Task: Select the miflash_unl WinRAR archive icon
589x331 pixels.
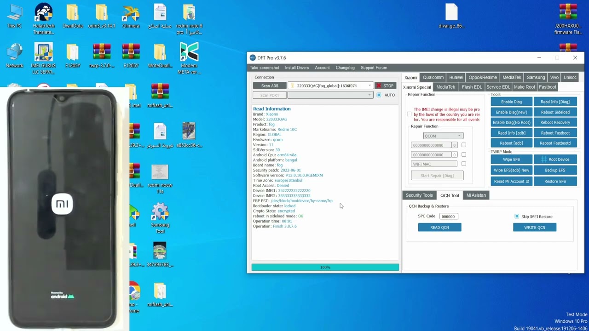Action: [160, 96]
